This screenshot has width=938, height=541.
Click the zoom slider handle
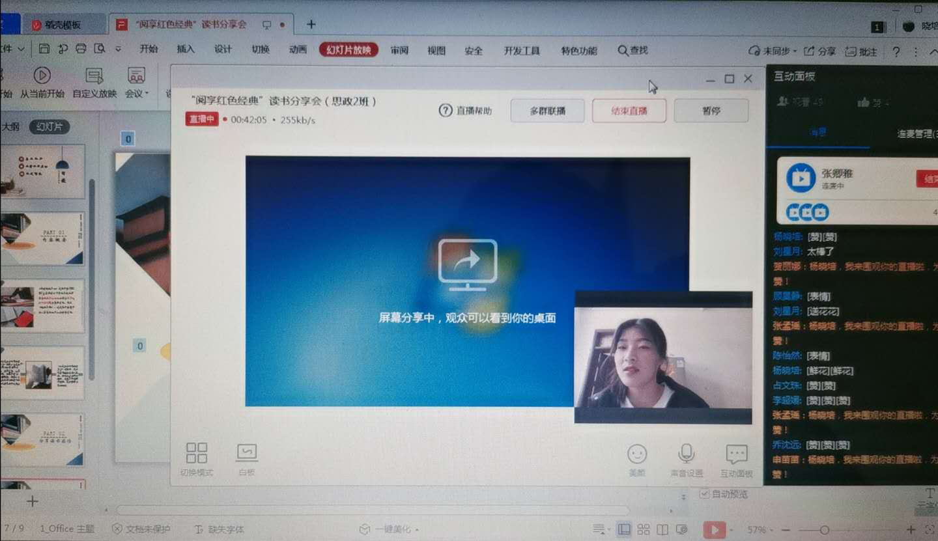(825, 530)
